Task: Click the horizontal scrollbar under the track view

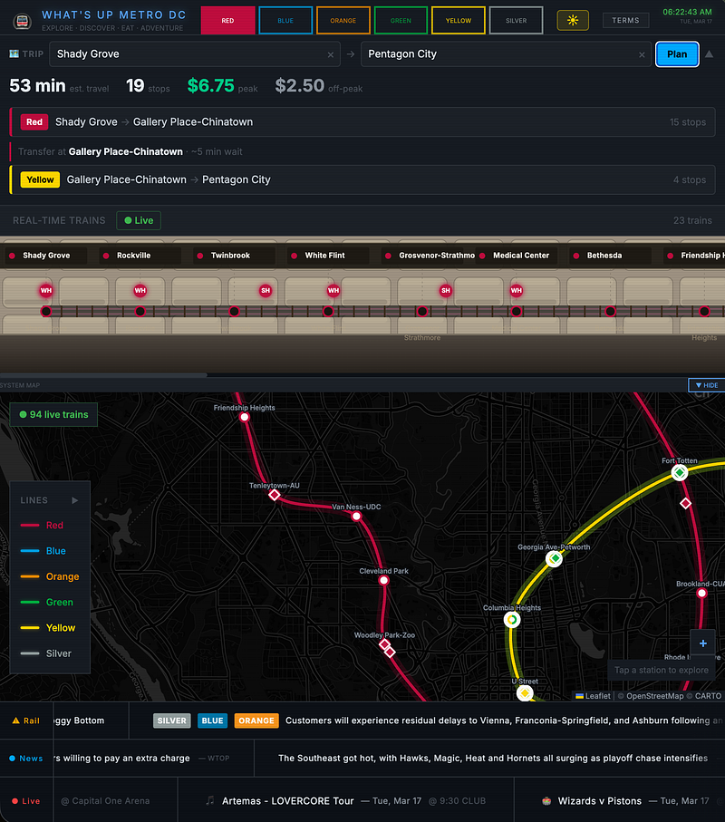Action: pyautogui.click(x=104, y=375)
